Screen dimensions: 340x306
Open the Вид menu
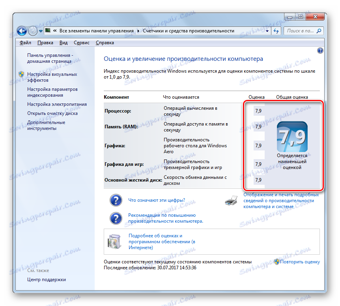(x=64, y=43)
